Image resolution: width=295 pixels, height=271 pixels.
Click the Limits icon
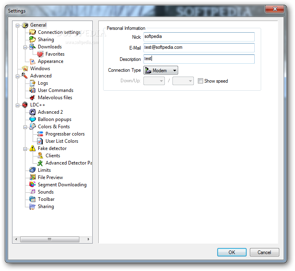[x=33, y=170]
